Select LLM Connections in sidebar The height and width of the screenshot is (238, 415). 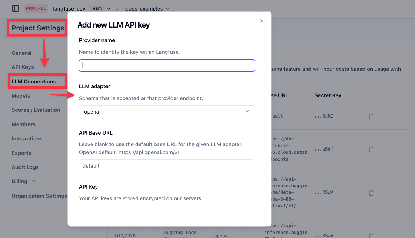(34, 82)
